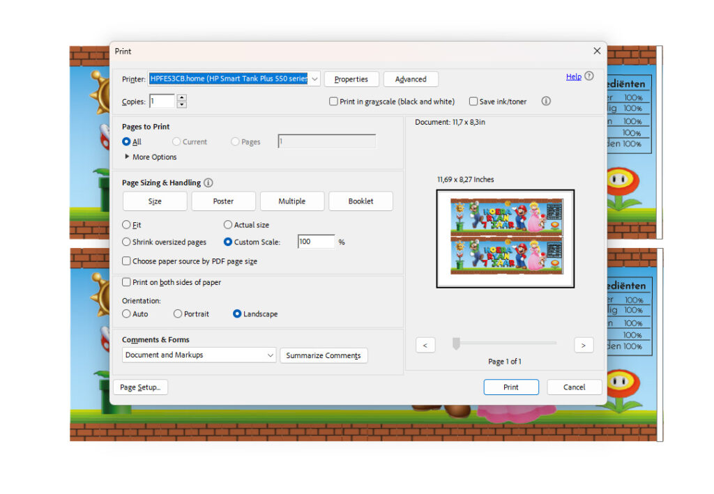The width and height of the screenshot is (714, 494).
Task: Increase copies with the up stepper arrow
Action: pyautogui.click(x=182, y=98)
